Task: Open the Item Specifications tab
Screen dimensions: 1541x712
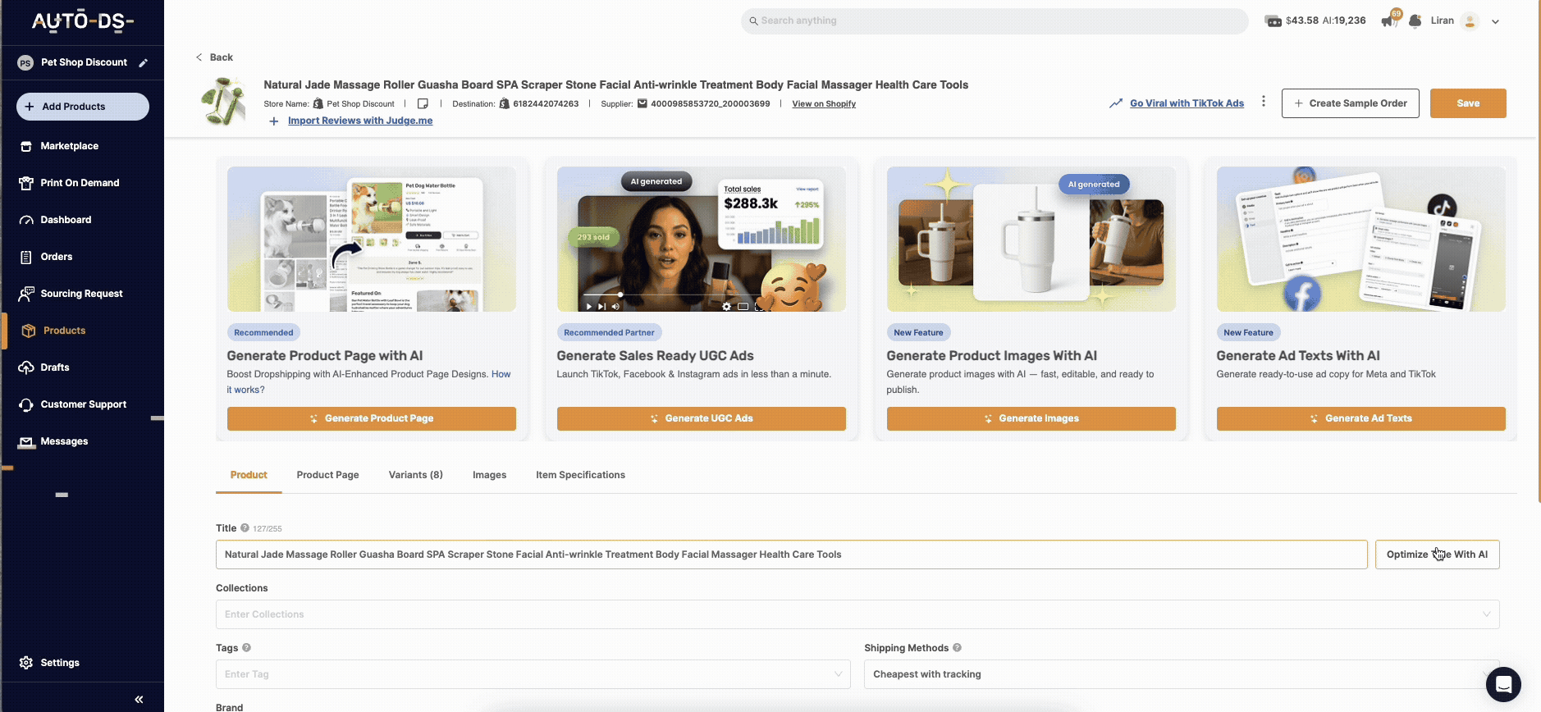Action: (580, 475)
